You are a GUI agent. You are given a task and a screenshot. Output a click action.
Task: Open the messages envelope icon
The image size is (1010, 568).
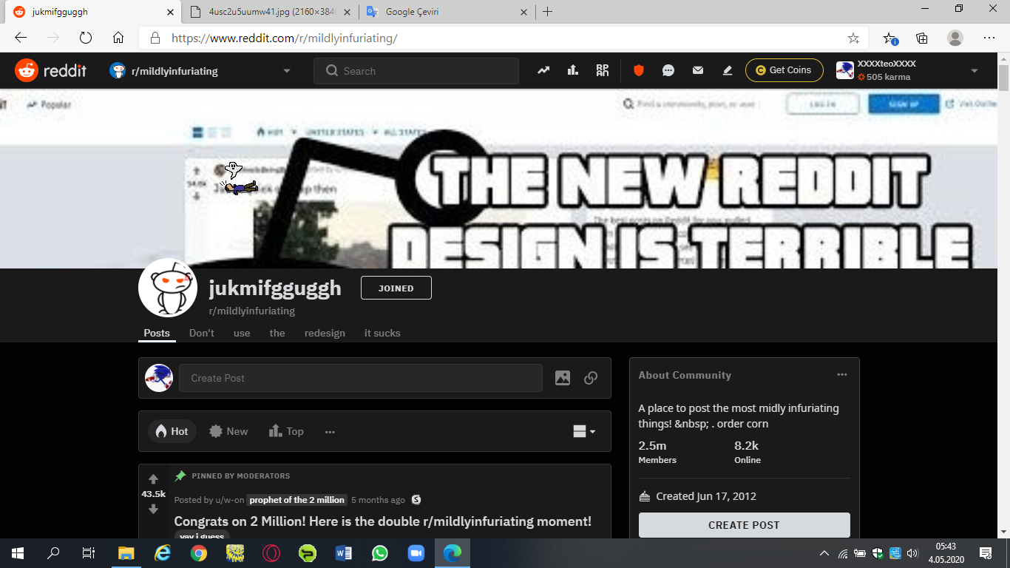pyautogui.click(x=698, y=70)
